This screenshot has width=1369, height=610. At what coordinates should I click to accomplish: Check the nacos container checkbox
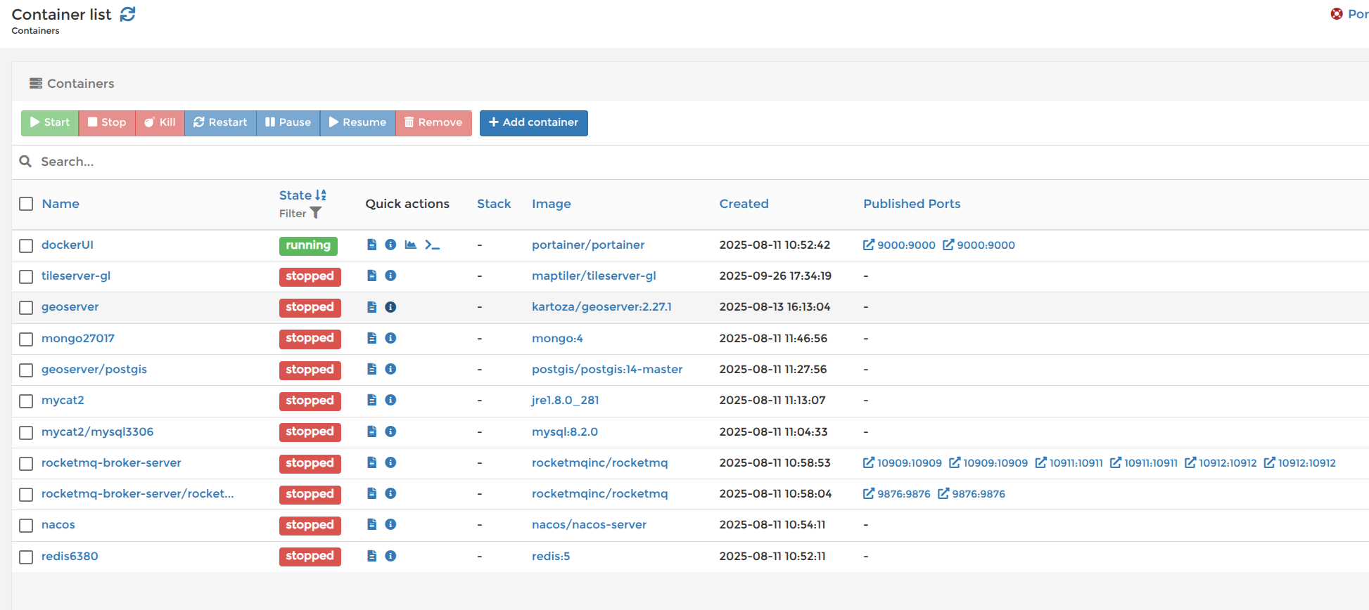(x=26, y=525)
